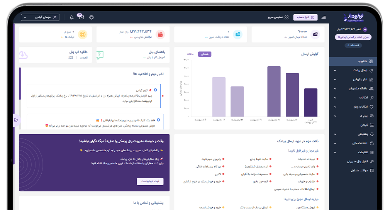Click the notification bell icon
The height and width of the screenshot is (210, 390).
point(71,17)
